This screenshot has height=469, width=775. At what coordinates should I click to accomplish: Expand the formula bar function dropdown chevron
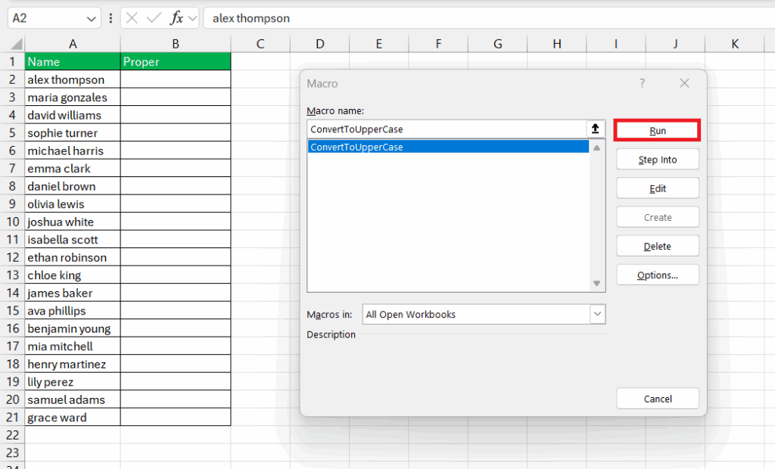(192, 18)
